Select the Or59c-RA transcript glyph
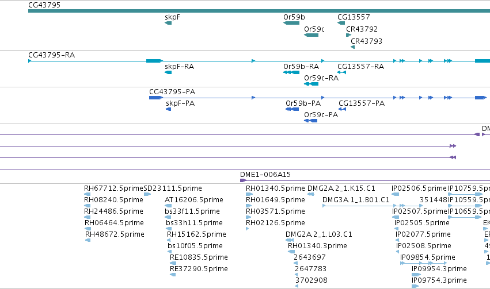This screenshot has width=490, height=289. (x=312, y=84)
